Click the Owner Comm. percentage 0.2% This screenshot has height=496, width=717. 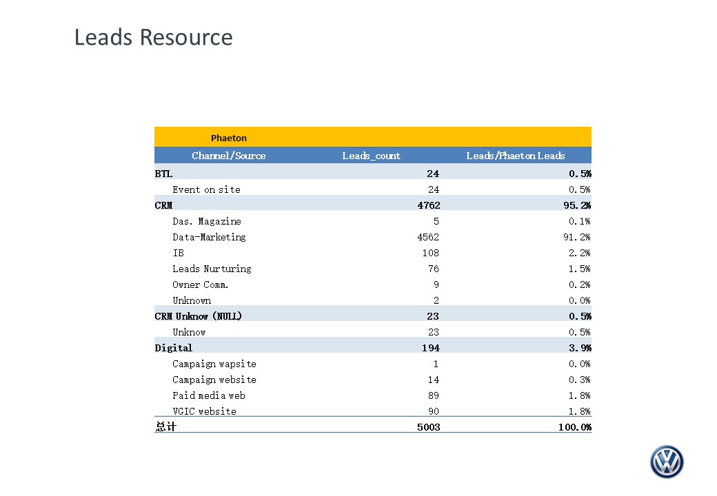579,285
